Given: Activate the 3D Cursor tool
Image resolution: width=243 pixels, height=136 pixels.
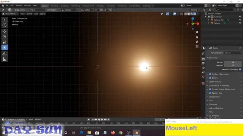Looking at the screenshot, I should click(5, 25).
